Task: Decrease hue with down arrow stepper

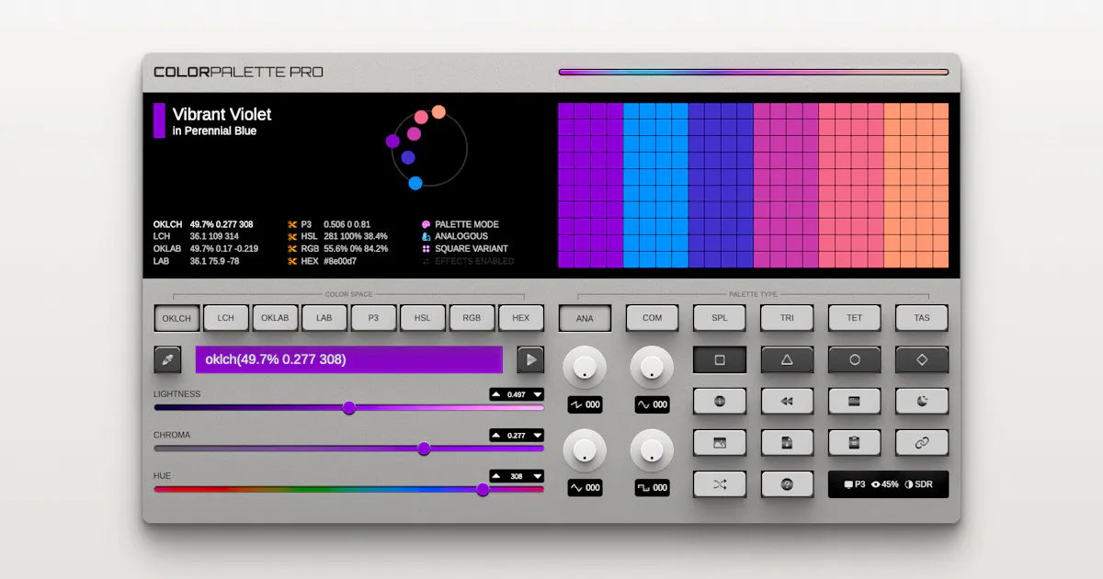Action: tap(537, 476)
